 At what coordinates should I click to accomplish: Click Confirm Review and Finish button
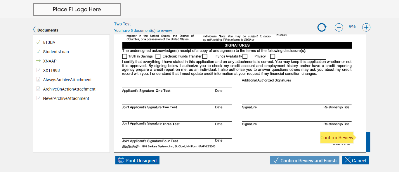[x=305, y=160]
